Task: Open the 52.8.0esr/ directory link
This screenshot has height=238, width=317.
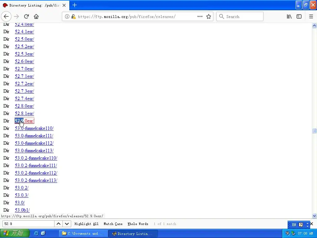Action: [24, 106]
